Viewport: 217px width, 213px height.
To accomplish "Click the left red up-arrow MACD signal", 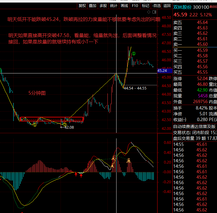I will [x=76, y=174].
